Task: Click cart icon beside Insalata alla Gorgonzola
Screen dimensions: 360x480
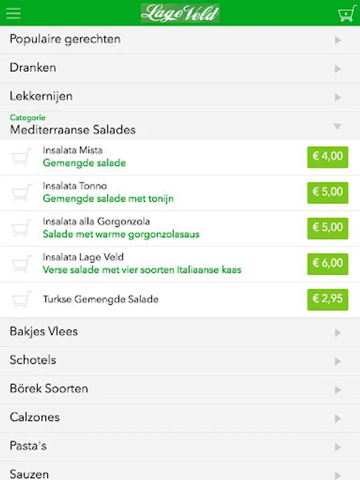Action: pos(22,228)
